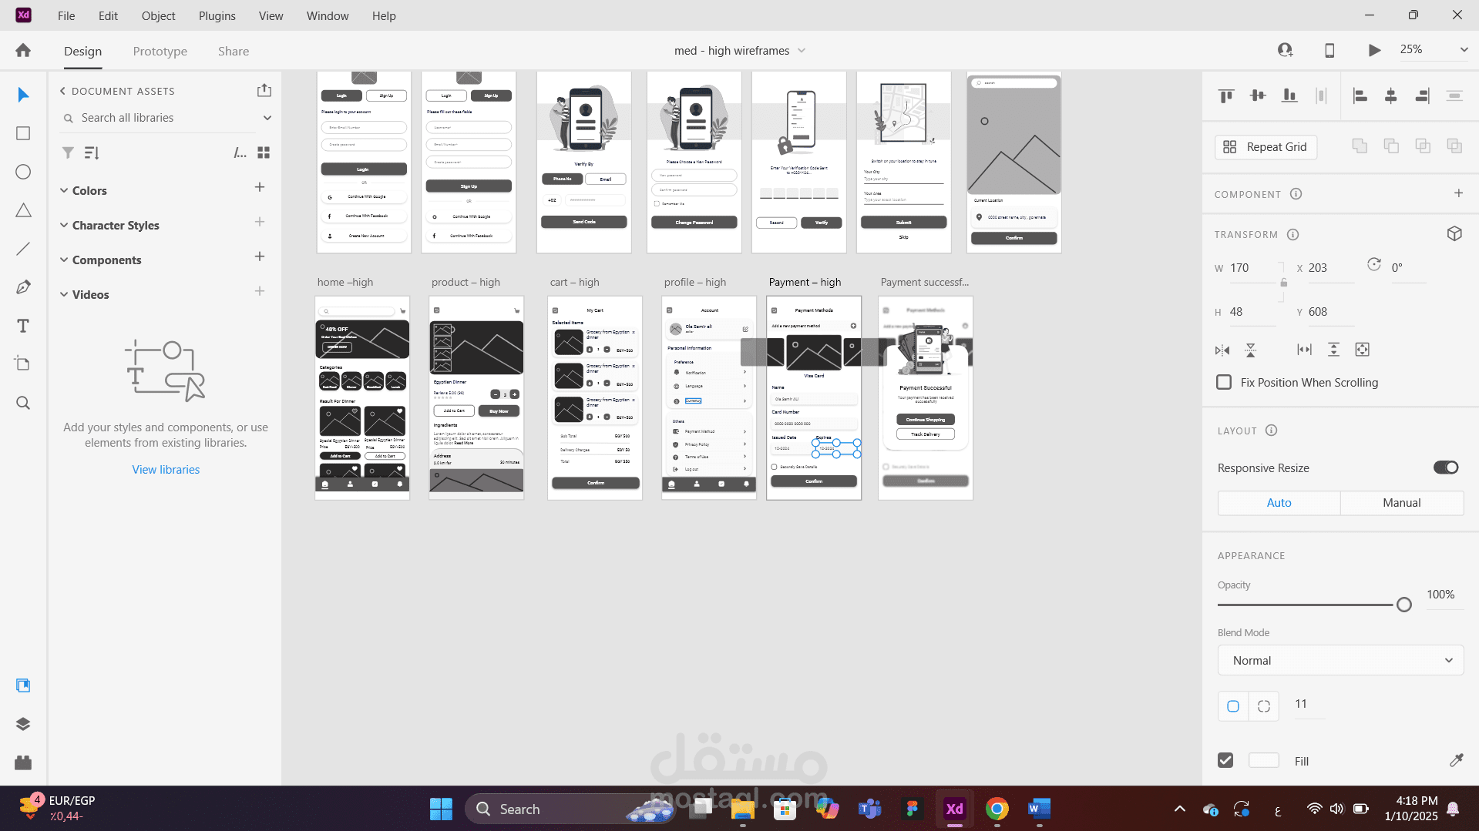The image size is (1479, 831).
Task: Click the sort assets icon
Action: [x=92, y=152]
